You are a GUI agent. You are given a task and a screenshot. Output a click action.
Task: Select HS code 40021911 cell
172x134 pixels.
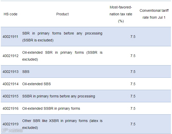11,37
